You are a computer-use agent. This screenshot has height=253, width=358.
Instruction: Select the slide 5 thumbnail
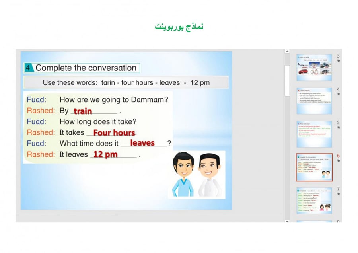pyautogui.click(x=314, y=134)
